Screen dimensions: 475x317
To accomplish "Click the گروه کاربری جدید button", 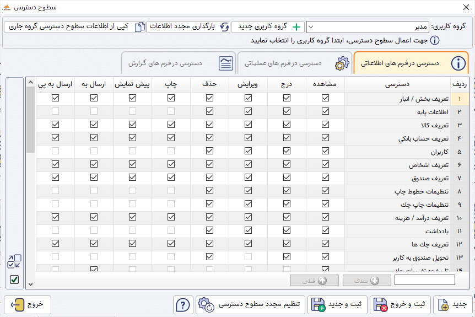I will coord(268,27).
